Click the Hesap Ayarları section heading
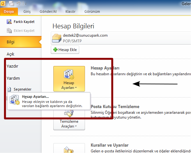 (105, 68)
